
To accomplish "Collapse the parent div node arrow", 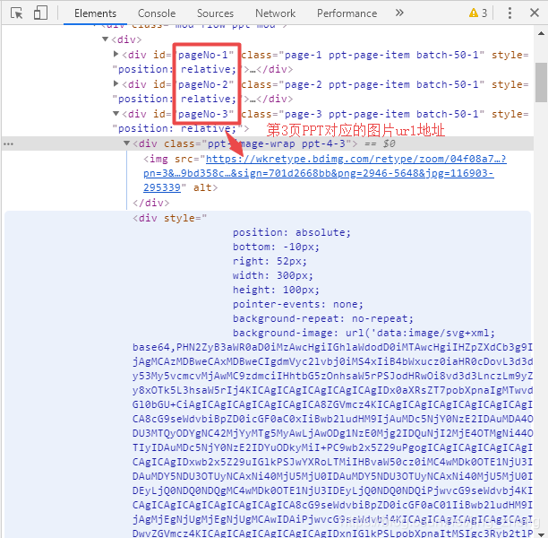I will [105, 39].
